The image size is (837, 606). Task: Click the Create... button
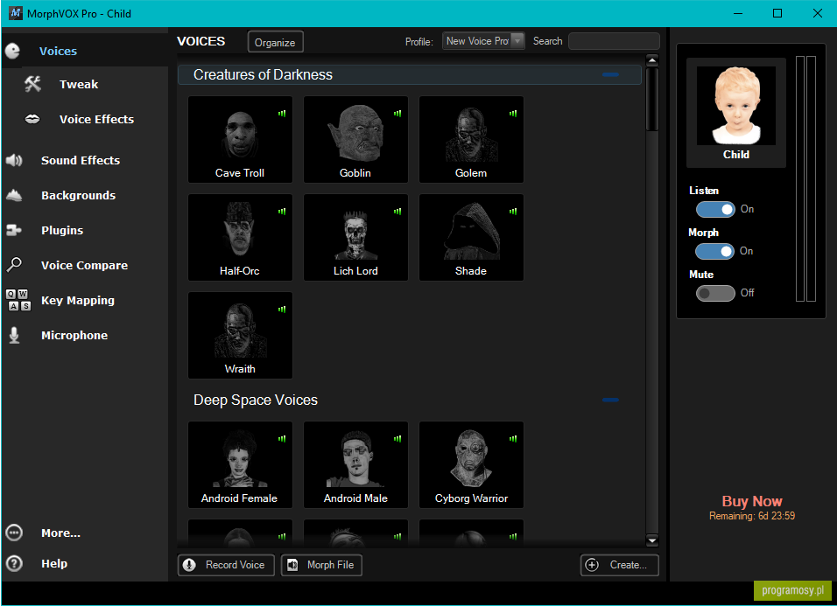click(x=619, y=565)
